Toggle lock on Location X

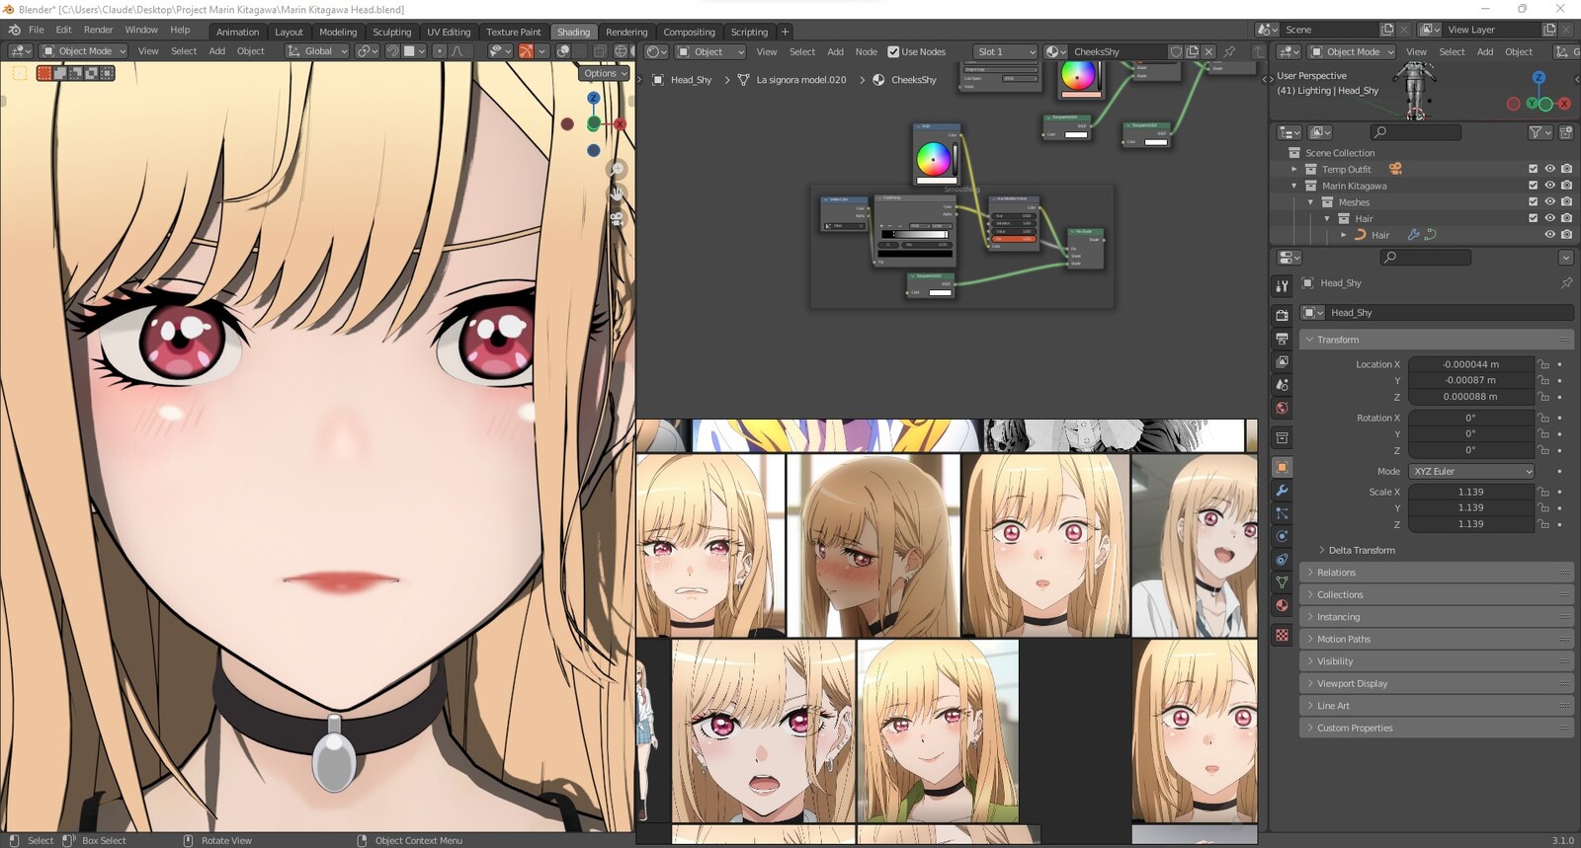tap(1543, 364)
